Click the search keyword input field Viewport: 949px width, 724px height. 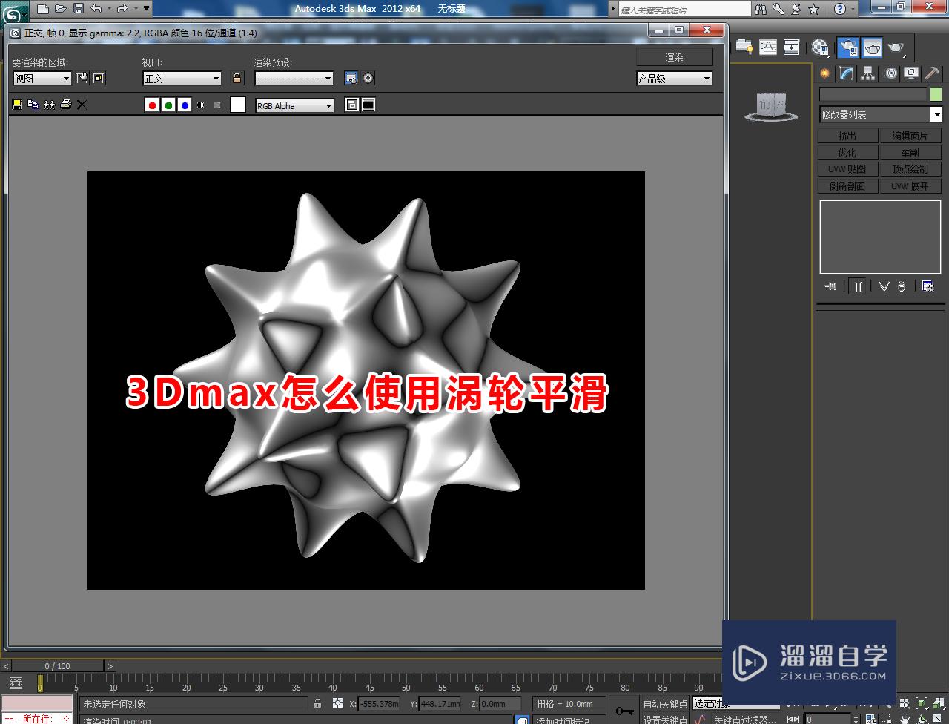pos(684,10)
